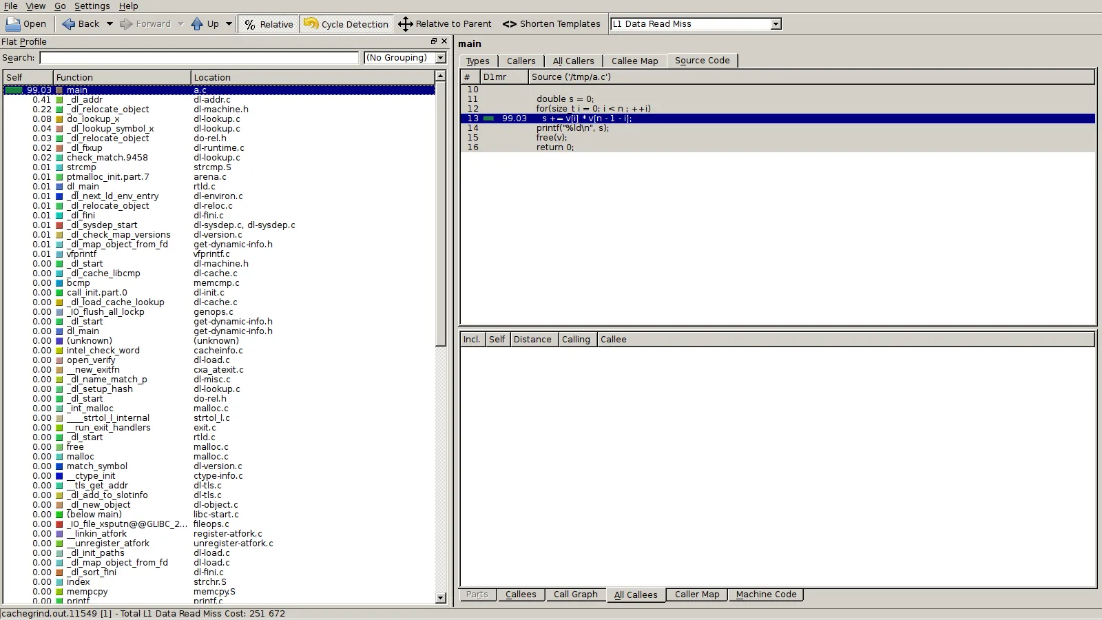Switch to the Types tab
Image resolution: width=1102 pixels, height=620 pixels.
click(478, 61)
